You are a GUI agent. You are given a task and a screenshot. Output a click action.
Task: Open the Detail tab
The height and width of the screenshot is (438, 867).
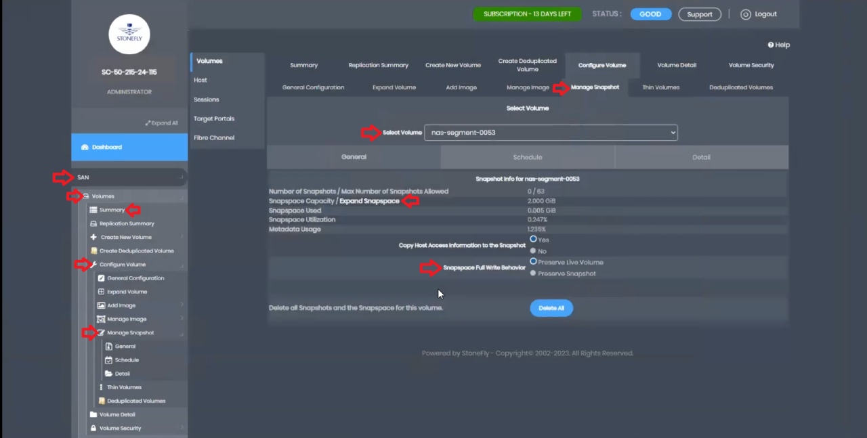pyautogui.click(x=701, y=156)
